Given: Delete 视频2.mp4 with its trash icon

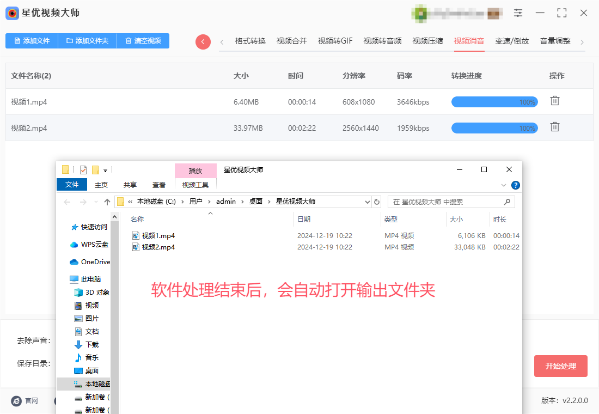Looking at the screenshot, I should 555,127.
